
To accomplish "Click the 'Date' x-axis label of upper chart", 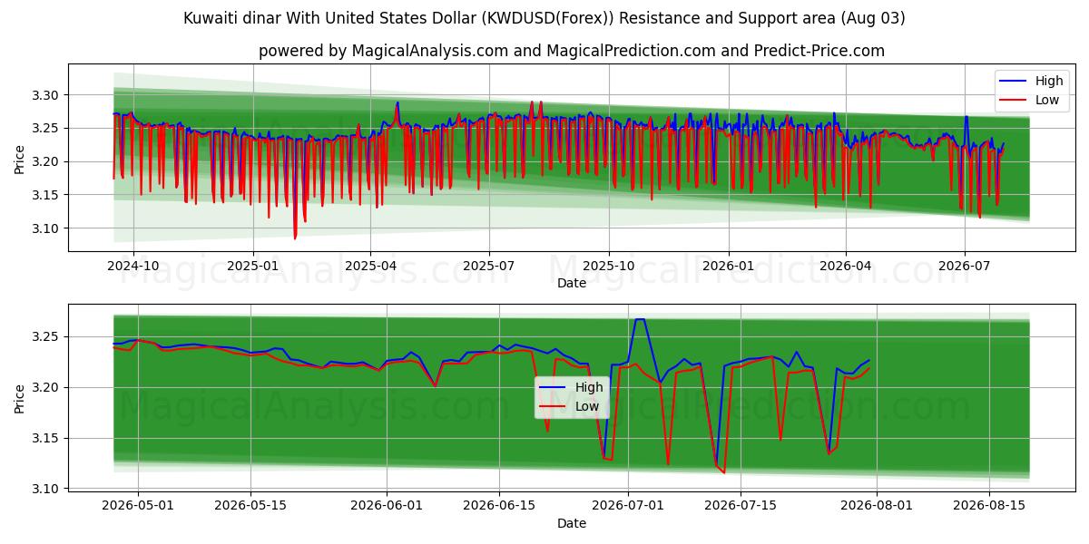I will pos(572,283).
